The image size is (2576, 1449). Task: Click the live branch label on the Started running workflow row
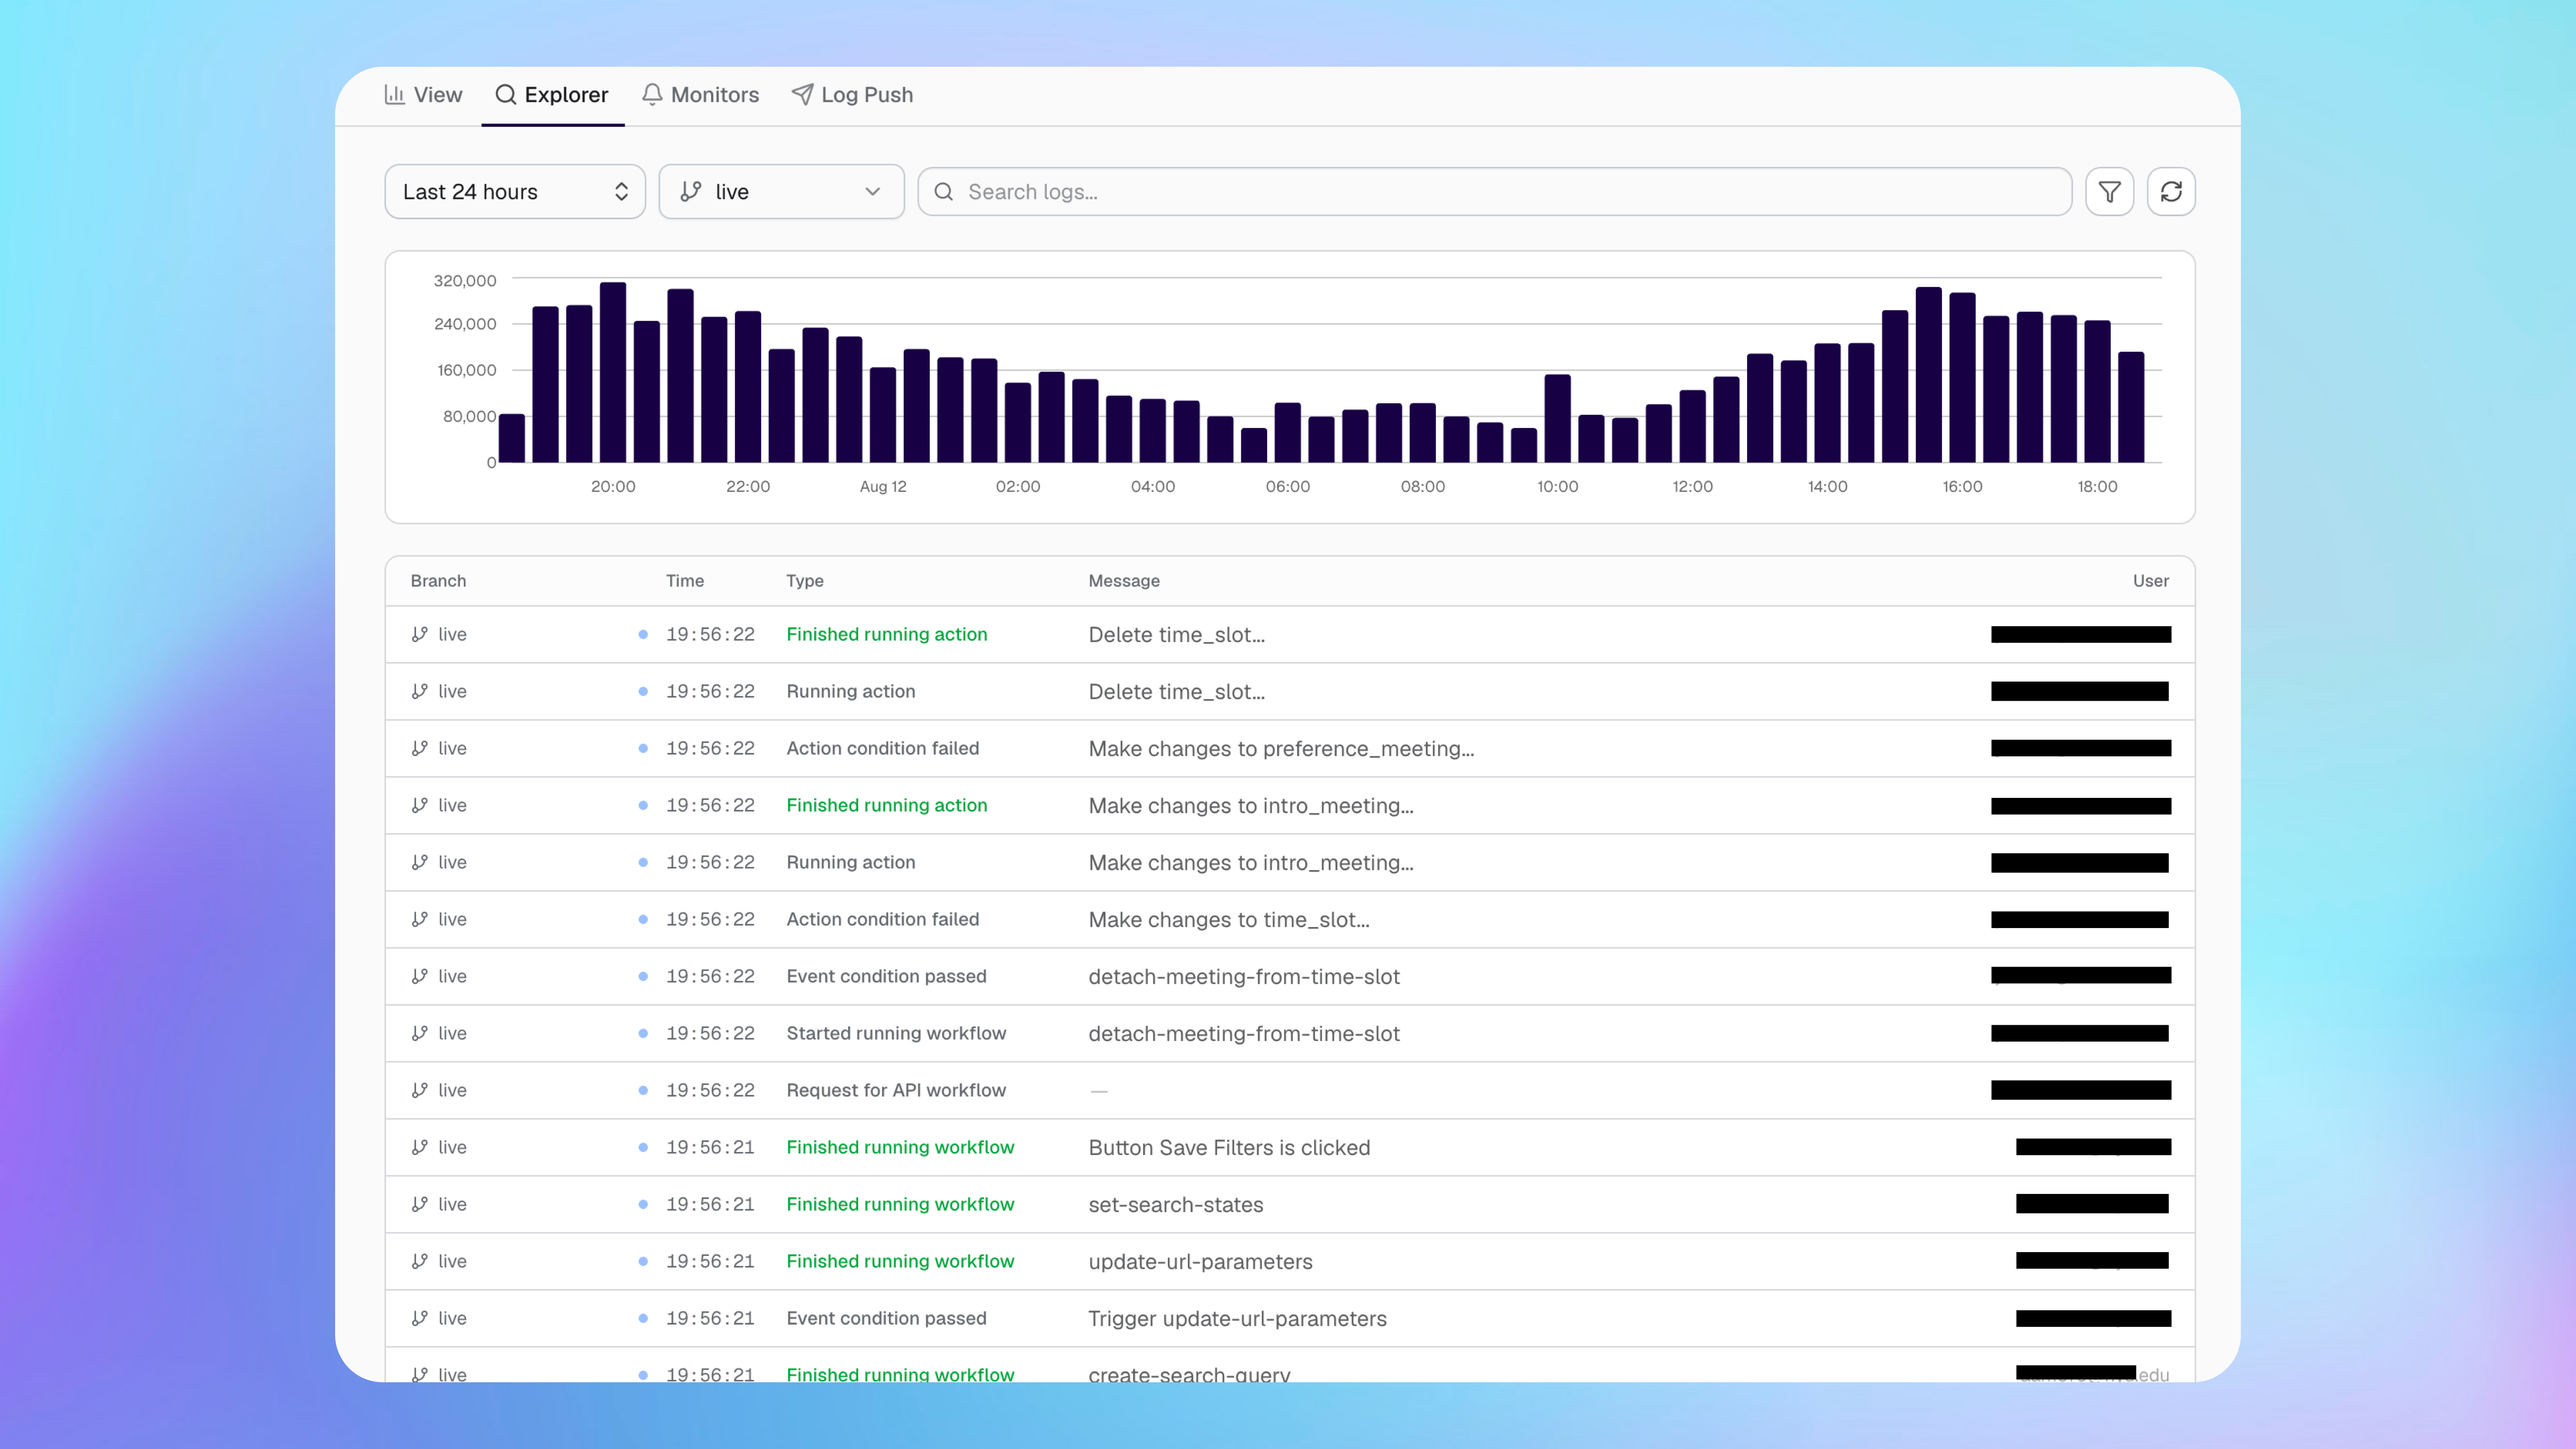pos(452,1034)
